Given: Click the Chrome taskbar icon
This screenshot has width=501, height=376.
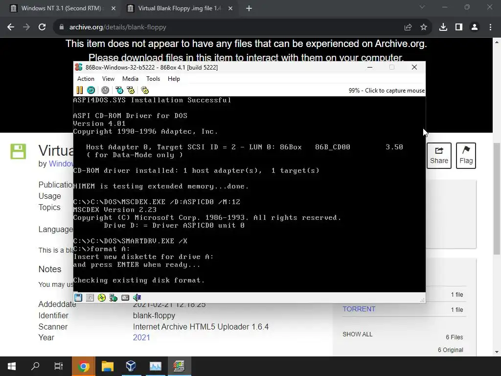Looking at the screenshot, I should click(83, 366).
